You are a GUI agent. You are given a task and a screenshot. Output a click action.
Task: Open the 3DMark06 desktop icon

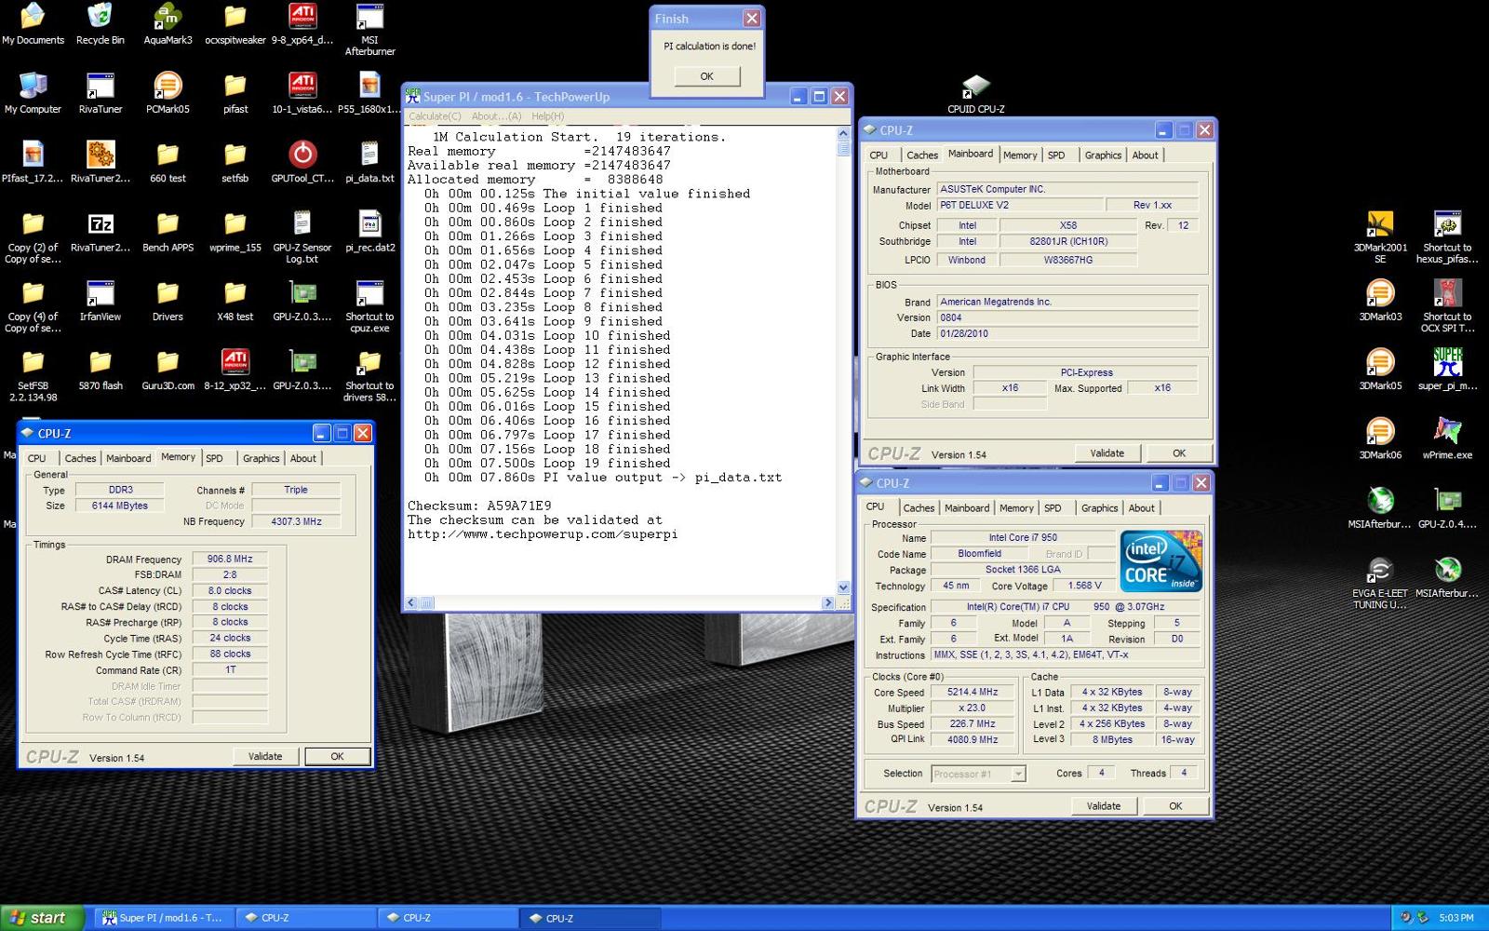1380,439
